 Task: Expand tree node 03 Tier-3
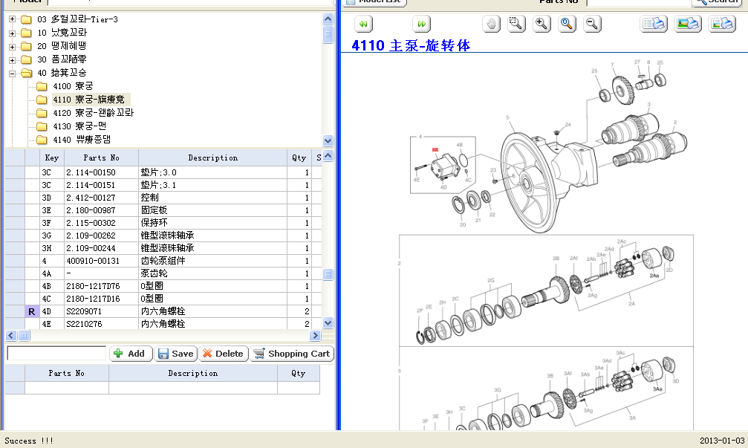12,19
